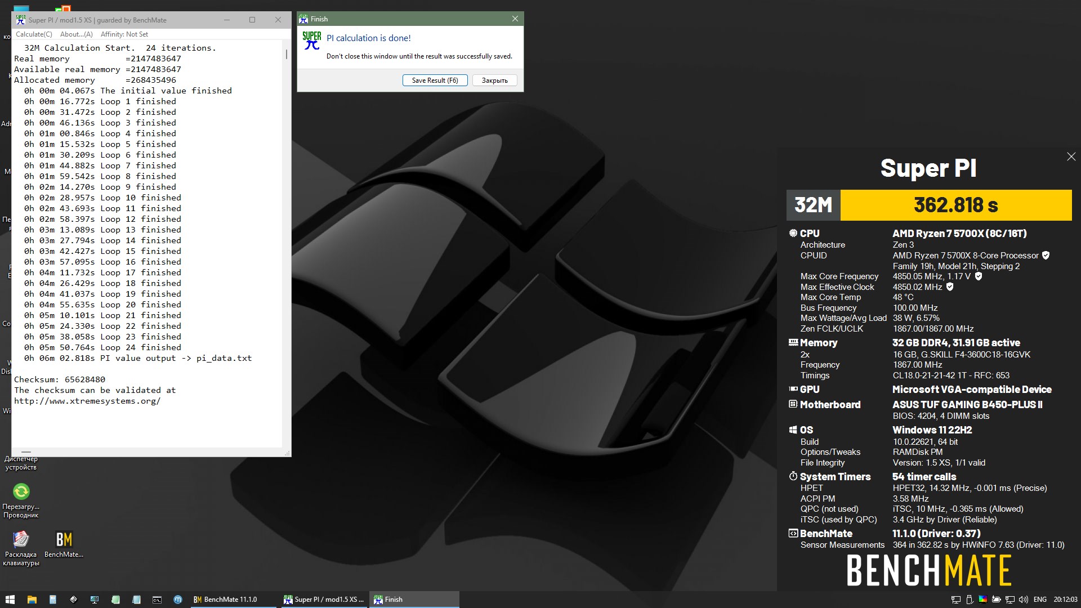Close the BenchMate Super PI result overlay
1081x608 pixels.
pyautogui.click(x=1071, y=157)
